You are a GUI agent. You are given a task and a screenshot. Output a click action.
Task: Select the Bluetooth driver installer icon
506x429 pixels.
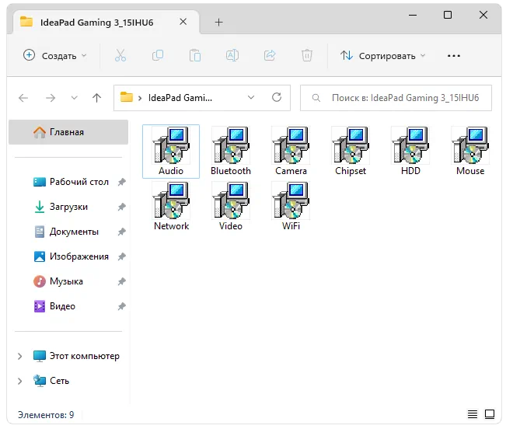click(x=231, y=145)
